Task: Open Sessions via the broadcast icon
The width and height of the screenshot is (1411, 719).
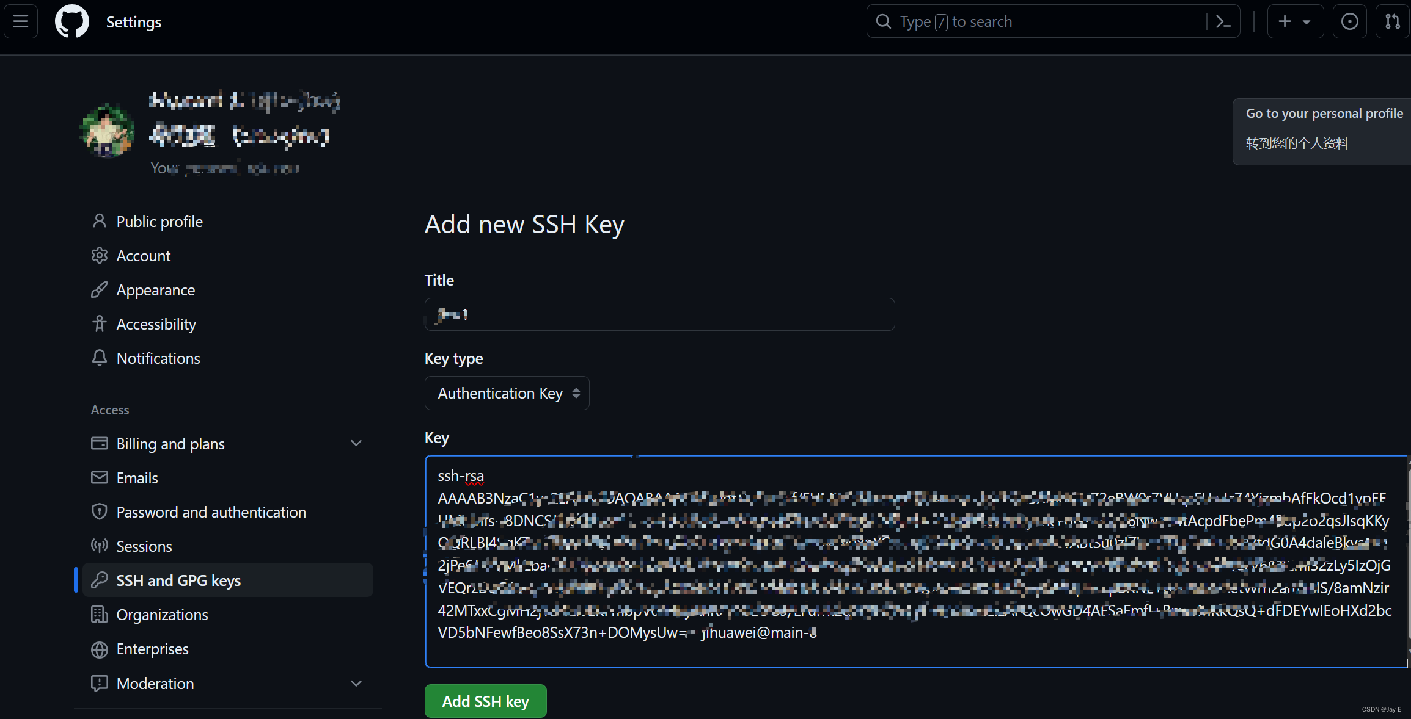Action: click(x=100, y=546)
